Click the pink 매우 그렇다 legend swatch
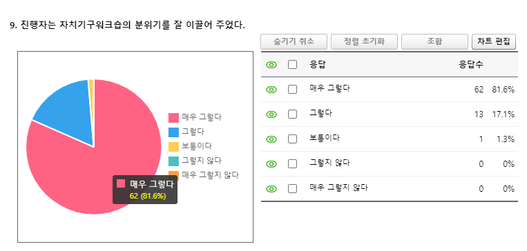Screen dimensions: 527x251 coord(173,118)
